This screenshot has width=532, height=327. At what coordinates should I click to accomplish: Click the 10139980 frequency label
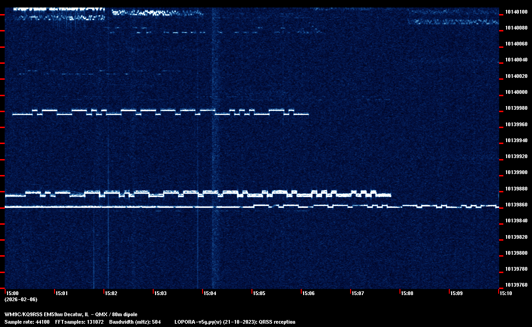516,108
